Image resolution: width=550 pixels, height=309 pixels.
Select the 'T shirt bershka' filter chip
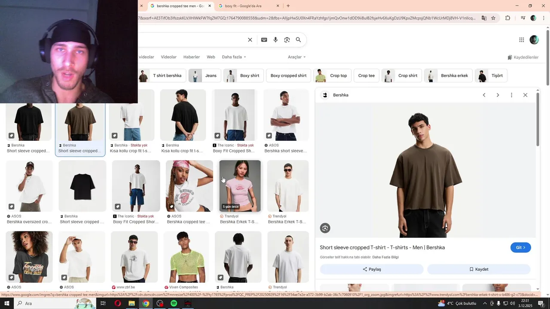point(162,76)
